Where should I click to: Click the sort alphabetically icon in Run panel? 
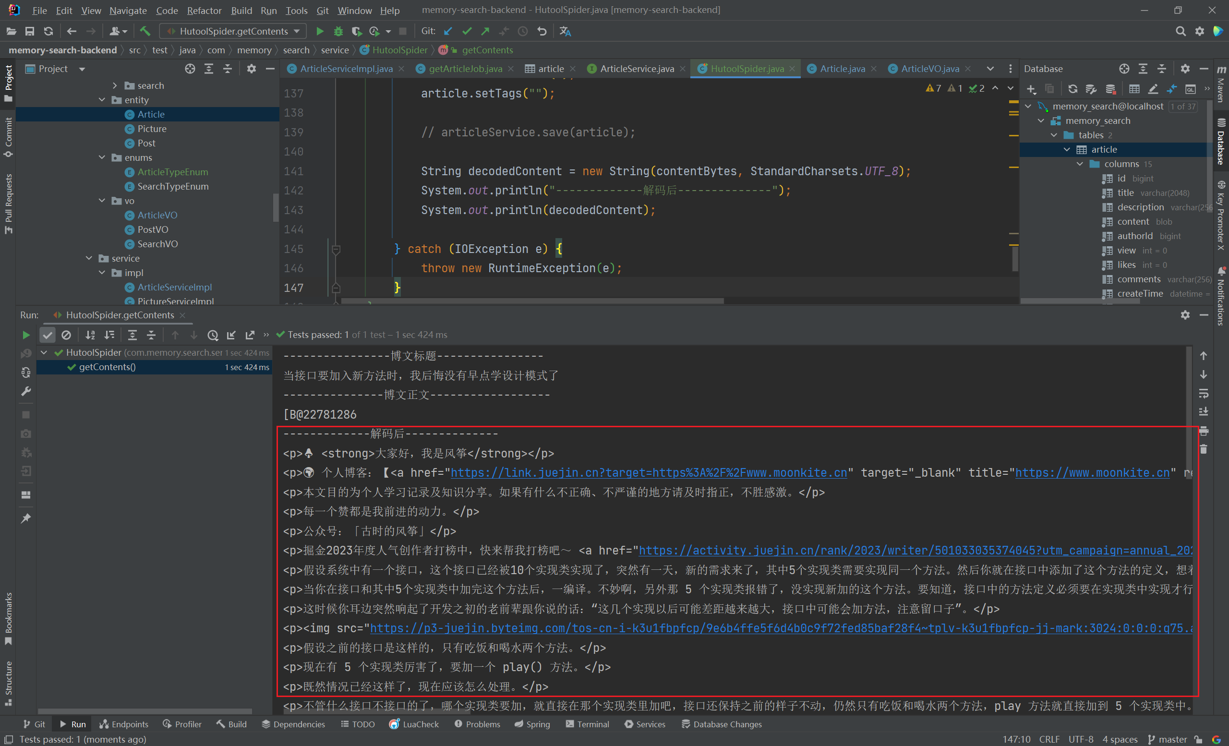pyautogui.click(x=90, y=335)
